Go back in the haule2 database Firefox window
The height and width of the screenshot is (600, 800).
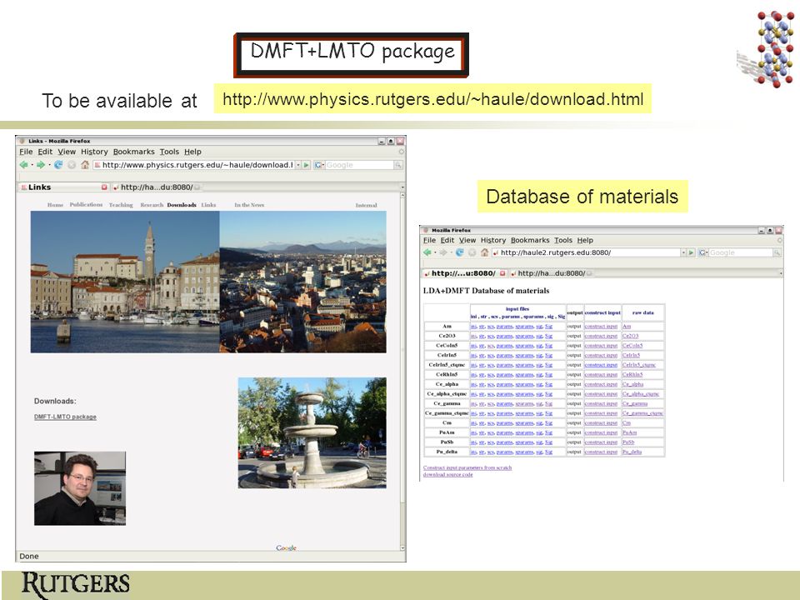point(427,252)
